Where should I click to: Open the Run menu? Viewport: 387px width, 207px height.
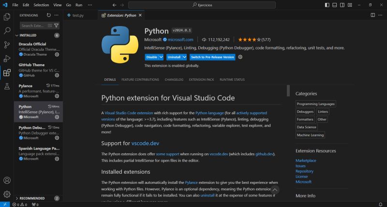(79, 5)
